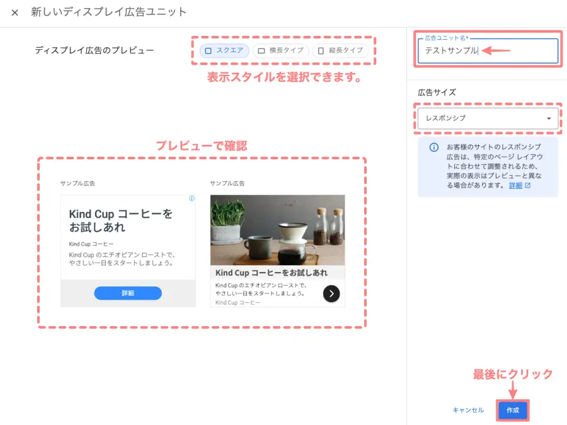
Task: Click the black circular arrow on the coffee ad
Action: [331, 293]
